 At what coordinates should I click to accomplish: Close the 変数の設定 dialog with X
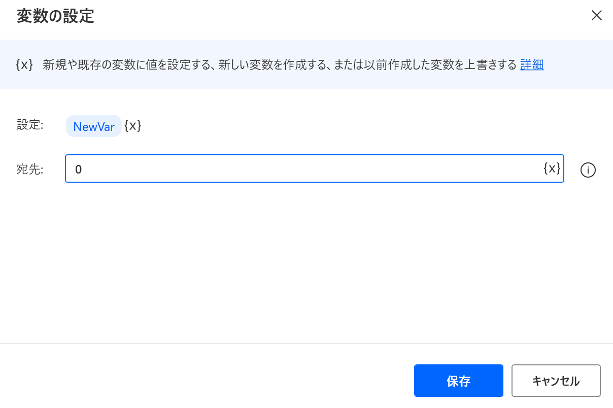pyautogui.click(x=597, y=15)
